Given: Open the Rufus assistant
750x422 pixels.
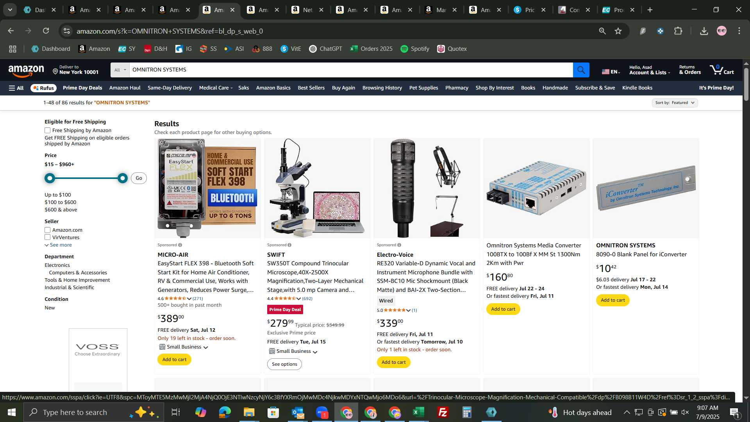Looking at the screenshot, I should coord(43,88).
